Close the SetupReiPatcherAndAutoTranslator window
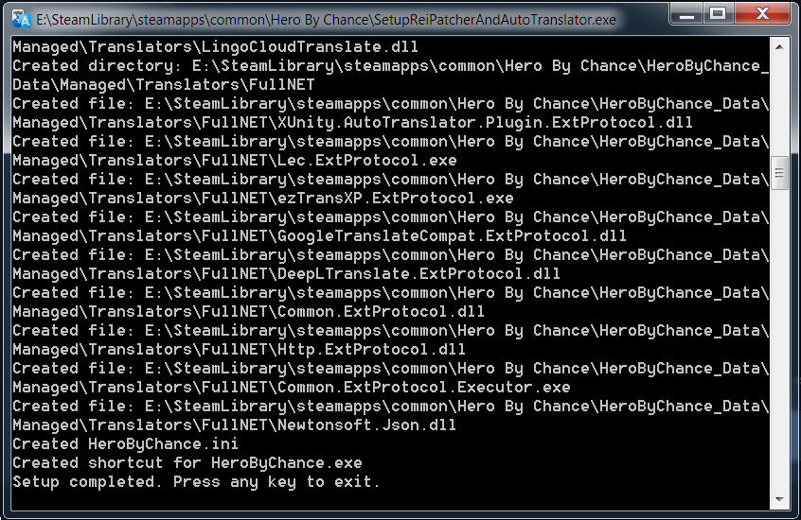Screen dimensions: 801x520 coord(762,14)
